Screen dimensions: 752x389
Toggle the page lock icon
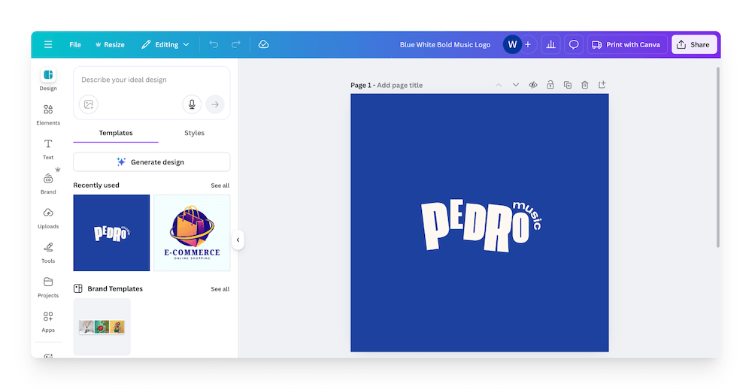pos(550,85)
